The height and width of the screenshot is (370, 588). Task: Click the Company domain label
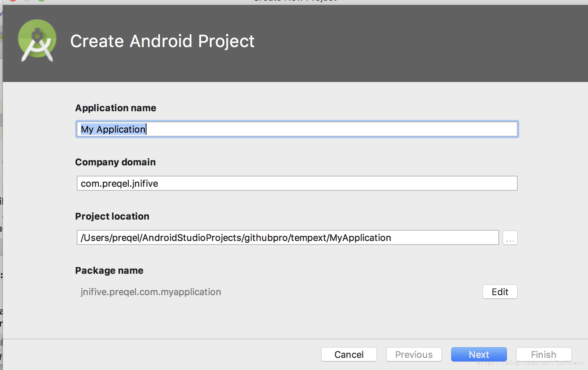click(115, 162)
